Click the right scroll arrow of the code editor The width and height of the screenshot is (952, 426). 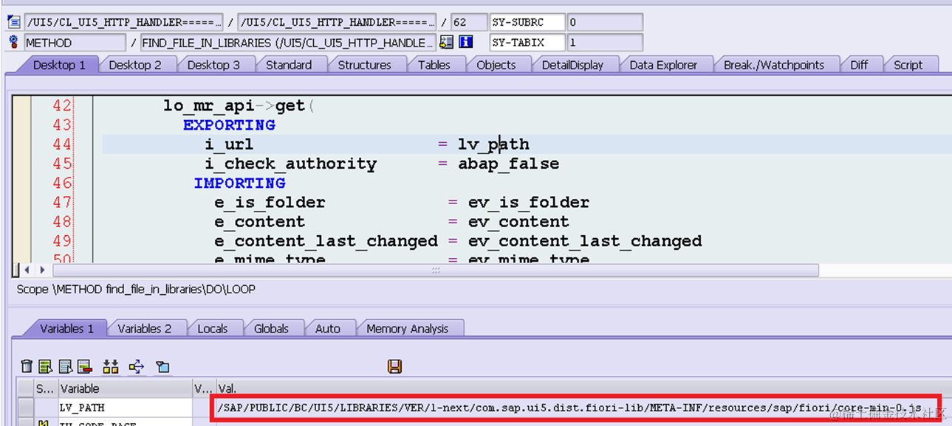(42, 270)
